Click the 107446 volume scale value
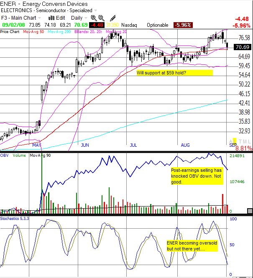 click(x=237, y=181)
